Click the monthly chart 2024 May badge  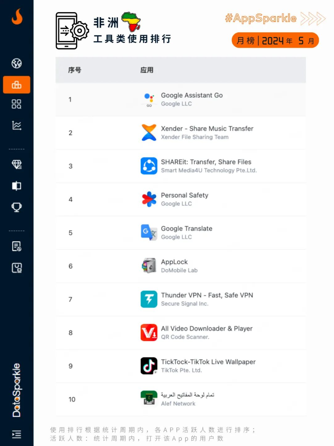pos(275,40)
